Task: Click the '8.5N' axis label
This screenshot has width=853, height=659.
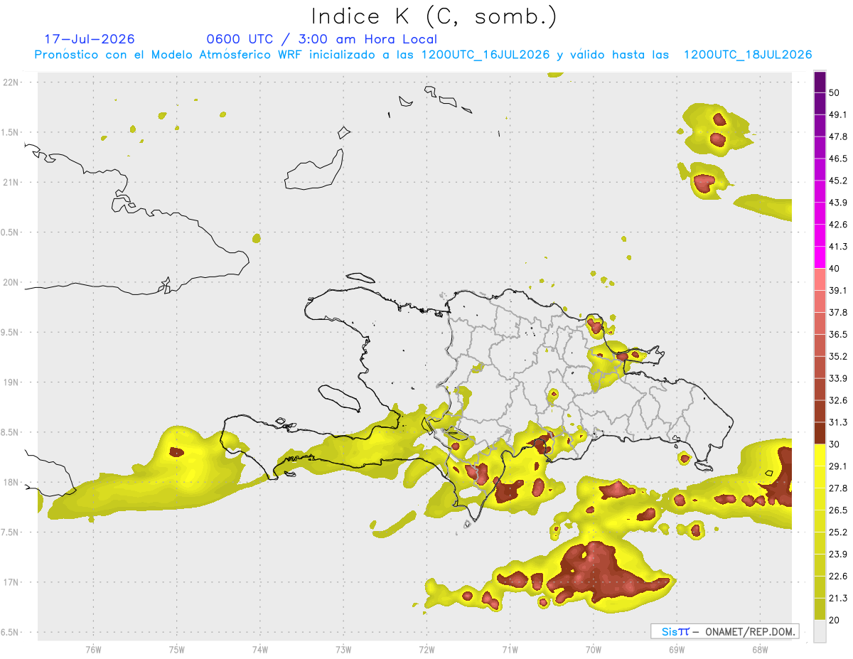Action: pos(11,432)
